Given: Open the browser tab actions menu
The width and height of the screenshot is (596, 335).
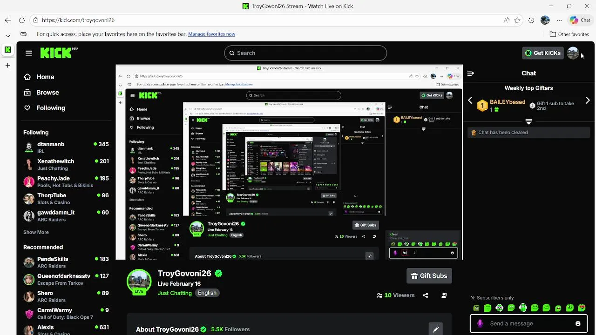Looking at the screenshot, I should click(8, 35).
